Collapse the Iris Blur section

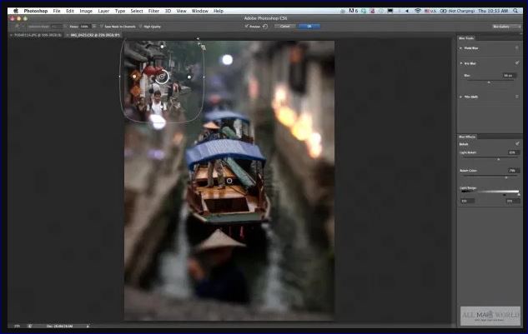(461, 63)
